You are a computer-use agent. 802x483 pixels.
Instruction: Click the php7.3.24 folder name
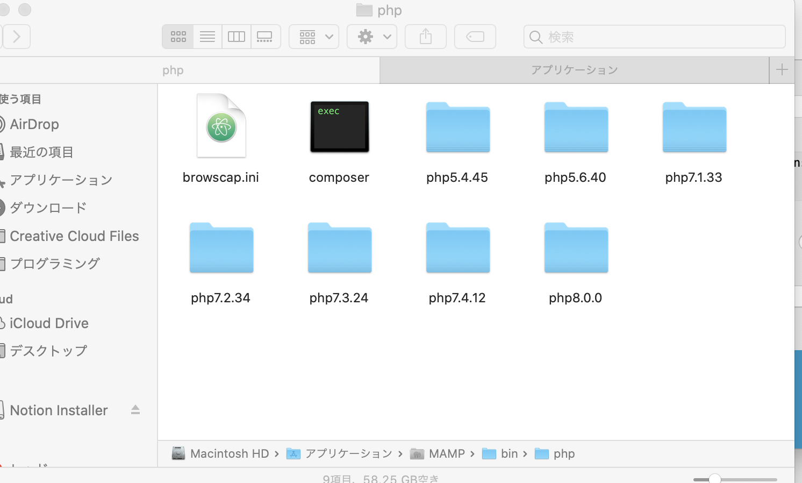click(x=339, y=298)
